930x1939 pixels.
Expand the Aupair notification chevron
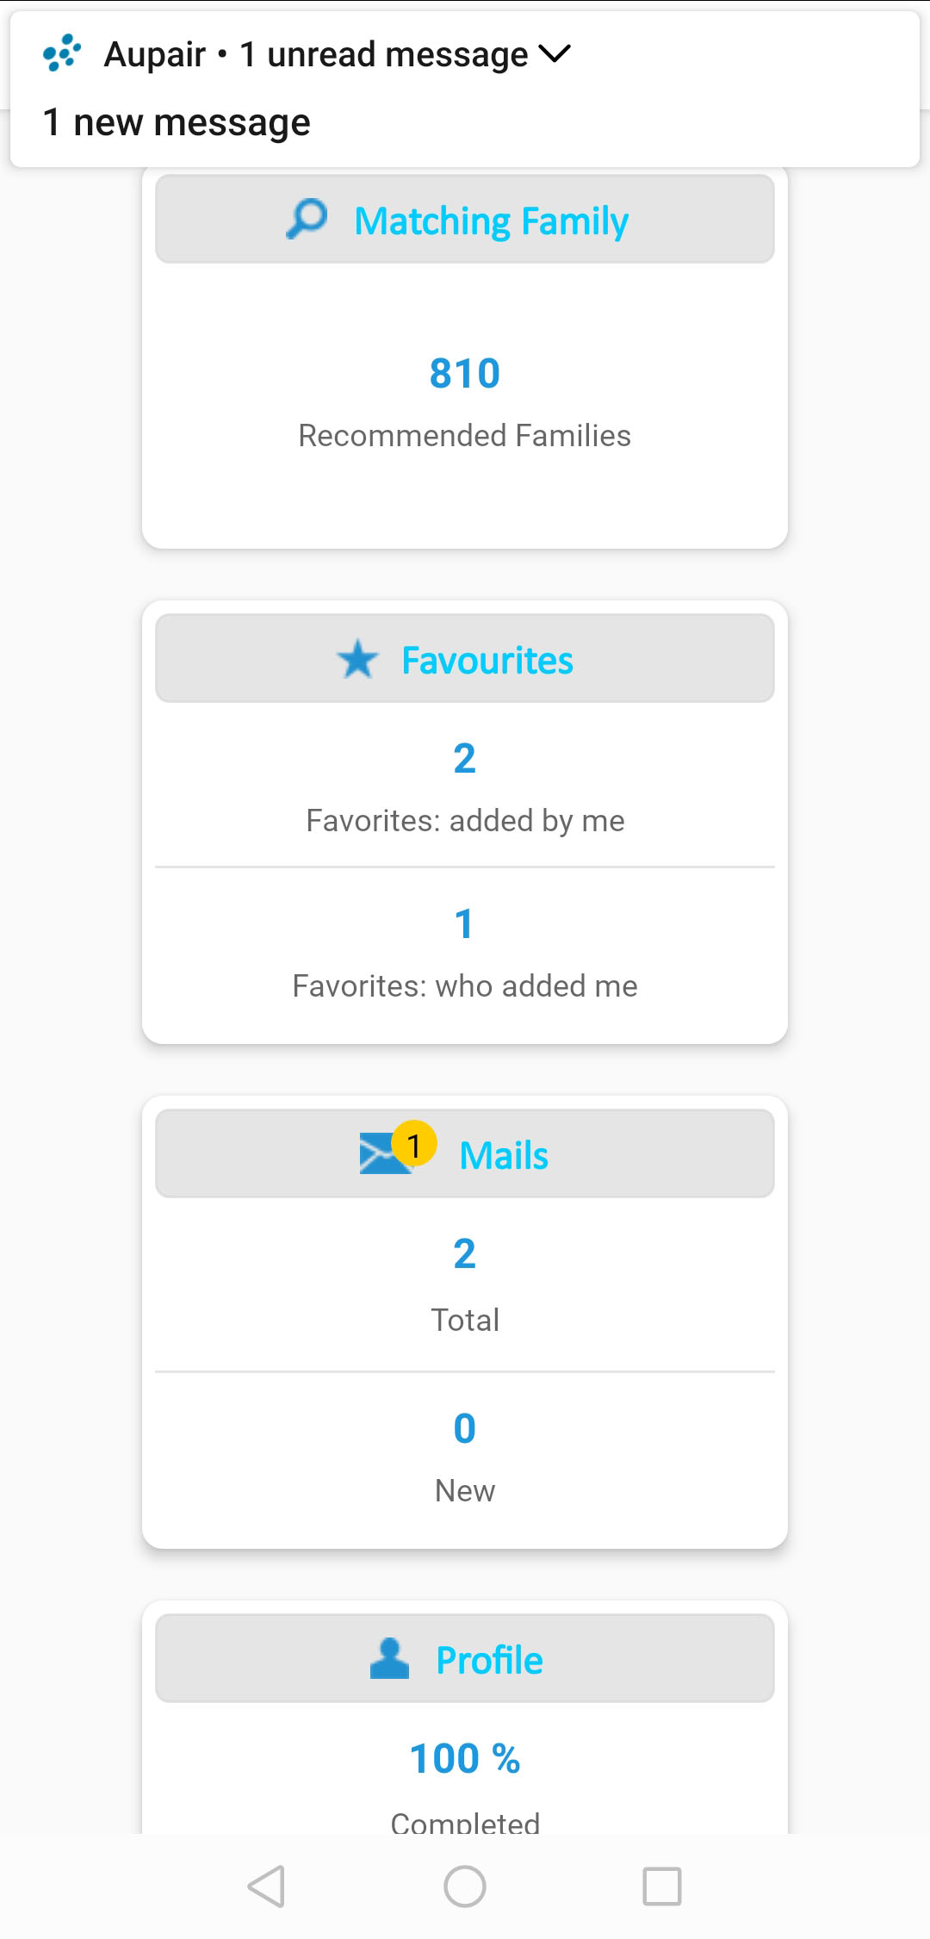pos(555,54)
